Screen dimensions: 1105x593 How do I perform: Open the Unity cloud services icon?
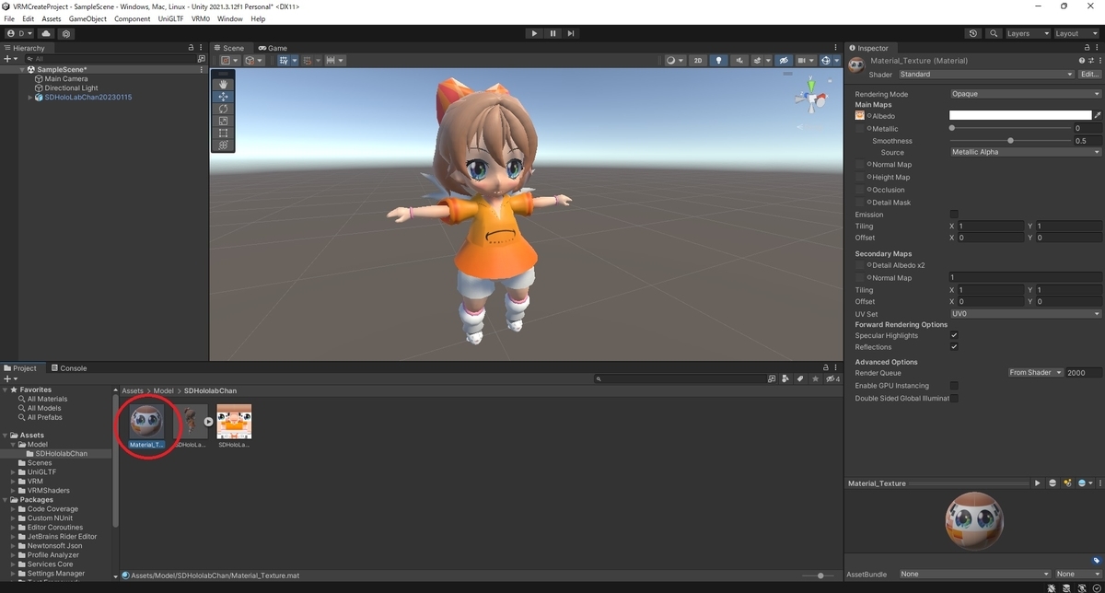pos(46,33)
